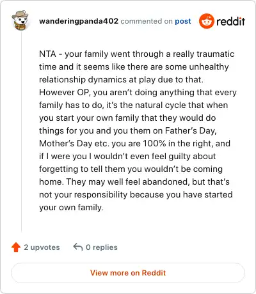Image resolution: width=256 pixels, height=294 pixels.
Task: Click the black reddit wordmark text
Action: coord(230,21)
